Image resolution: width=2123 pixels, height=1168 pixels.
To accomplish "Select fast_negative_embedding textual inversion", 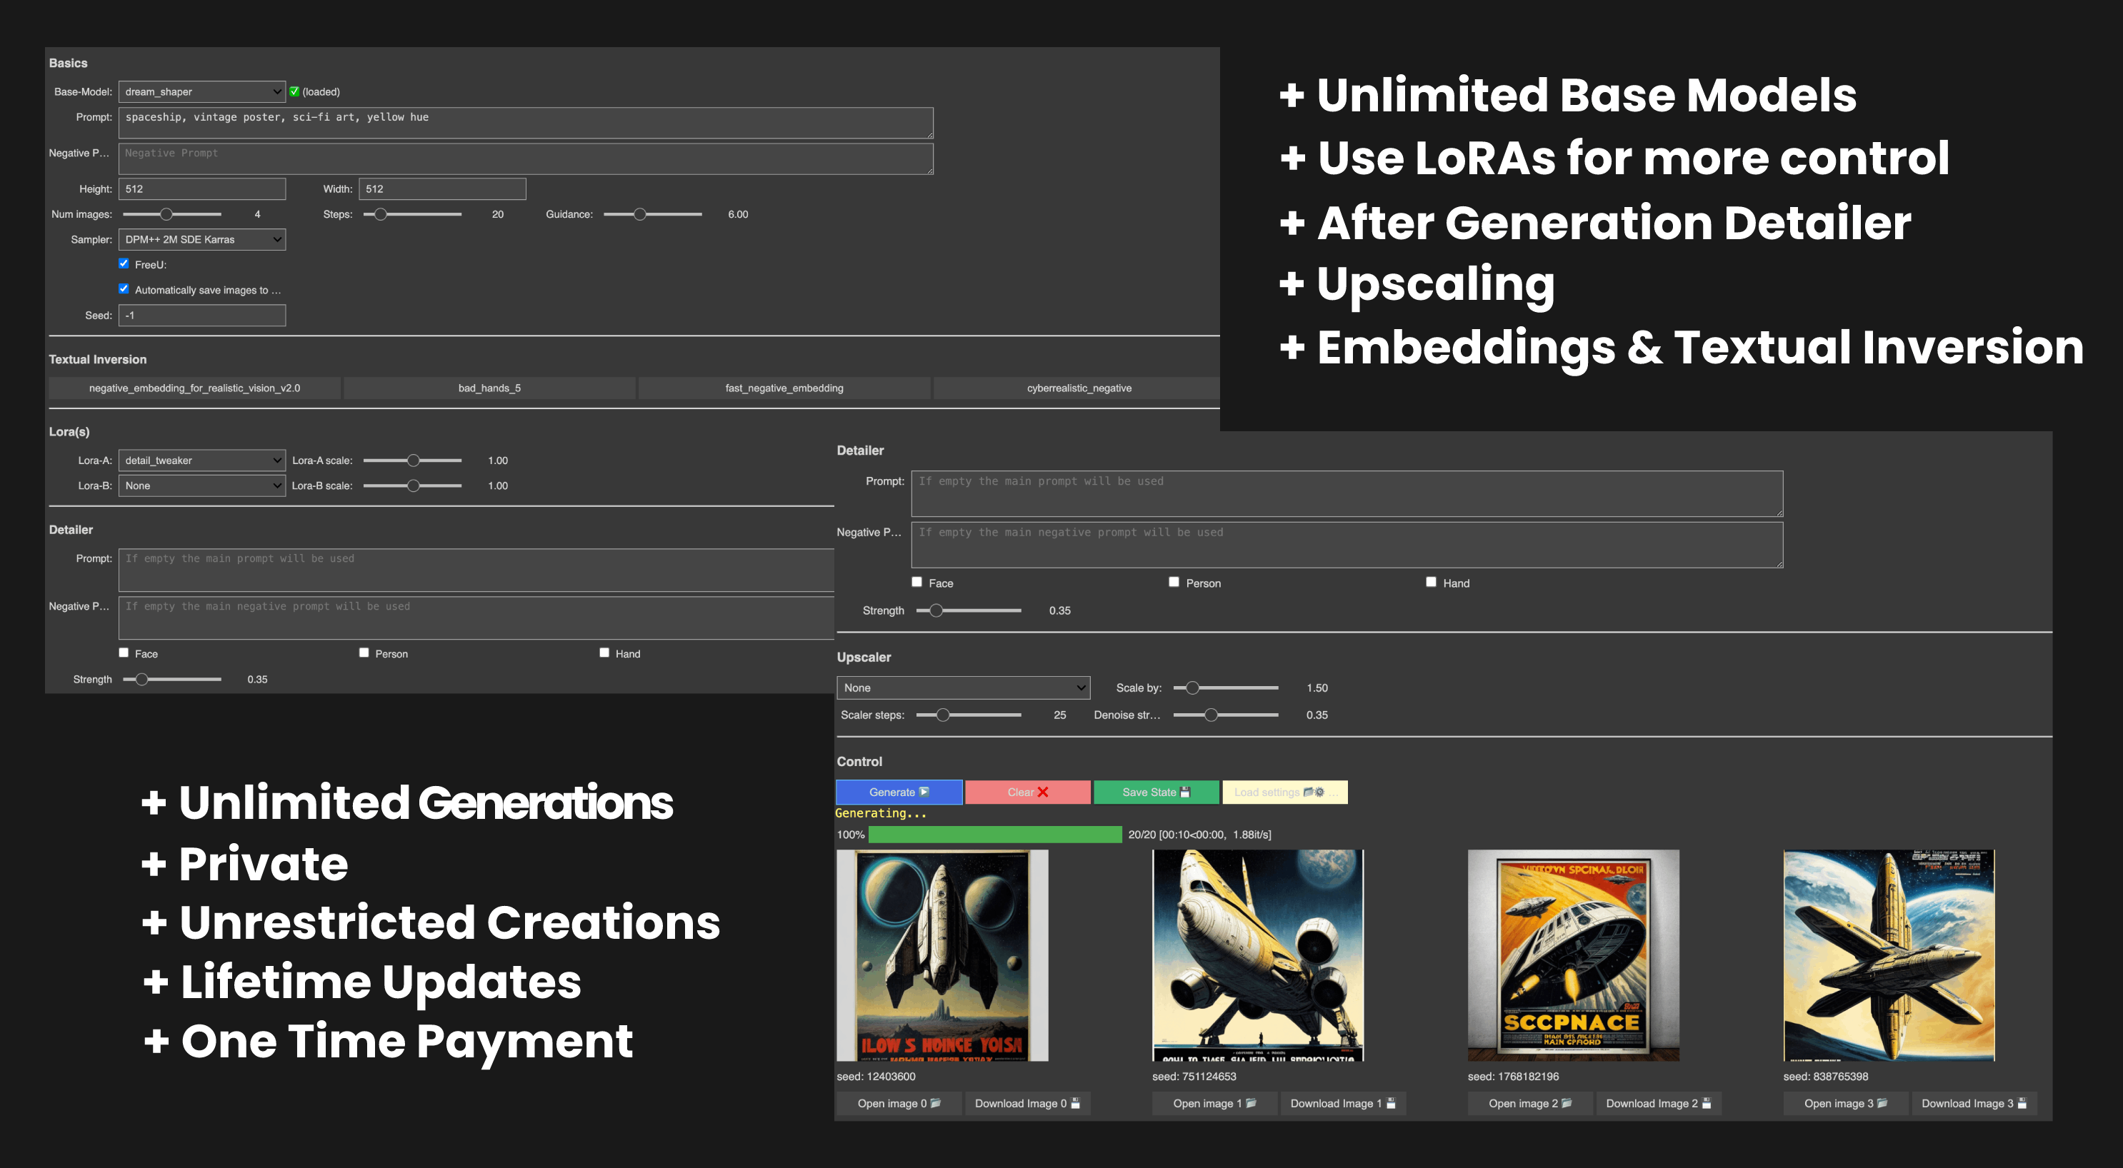I will tap(784, 388).
